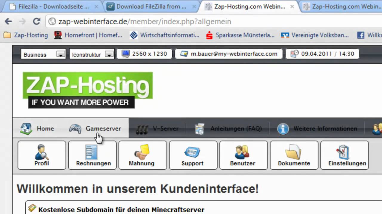Image resolution: width=382 pixels, height=214 pixels.
Task: Open the Sparkasse Münsterla... bookmark
Action: (x=240, y=35)
